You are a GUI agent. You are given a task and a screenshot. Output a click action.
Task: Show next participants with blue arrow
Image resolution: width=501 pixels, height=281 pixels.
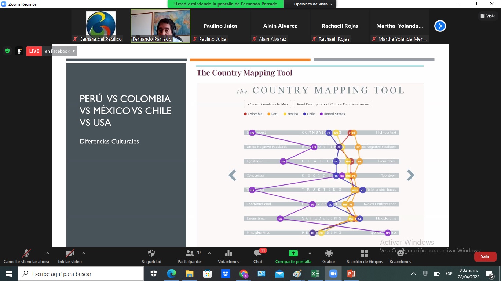click(x=440, y=26)
